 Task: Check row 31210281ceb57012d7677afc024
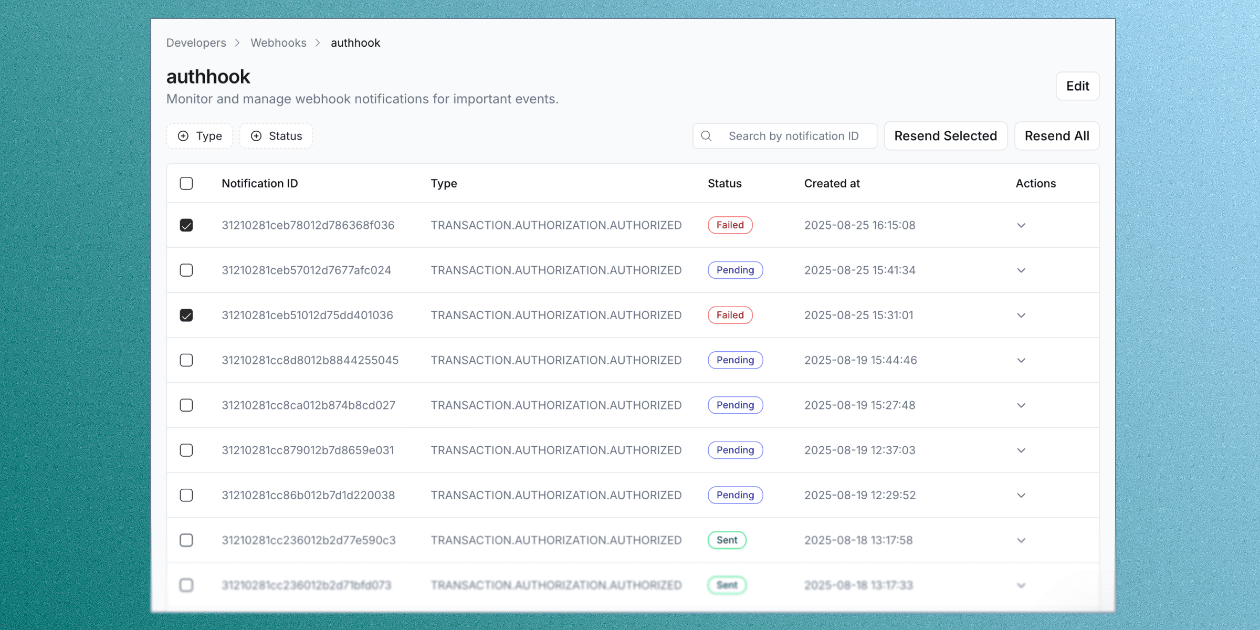click(x=186, y=270)
